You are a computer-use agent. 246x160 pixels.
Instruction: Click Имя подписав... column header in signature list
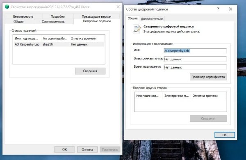(27, 39)
